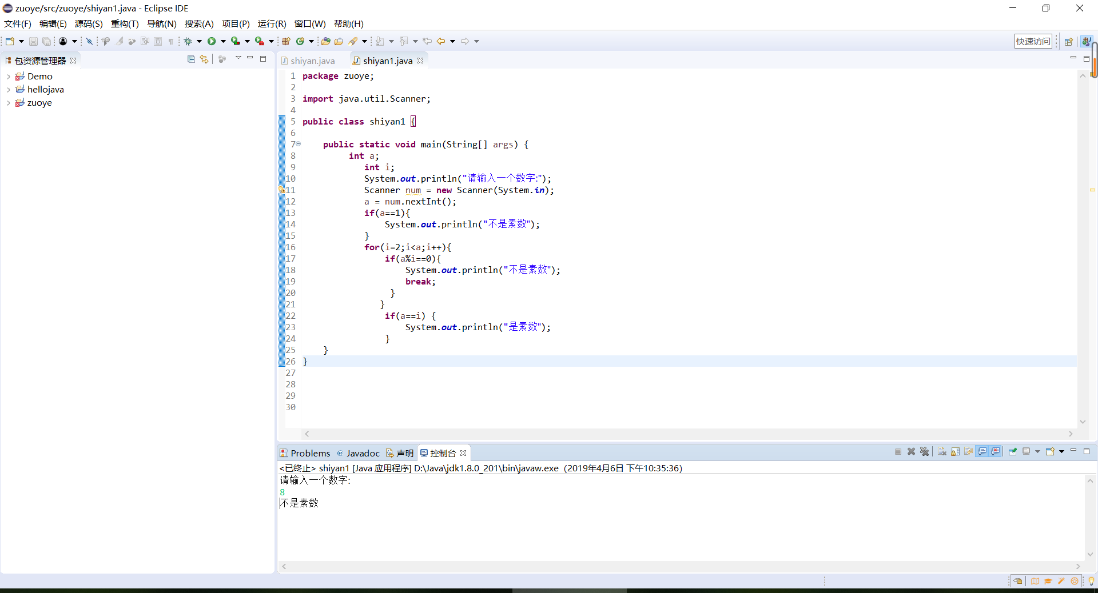Toggle Scroll Lock in console toolbar
This screenshot has height=593, width=1098.
(955, 452)
